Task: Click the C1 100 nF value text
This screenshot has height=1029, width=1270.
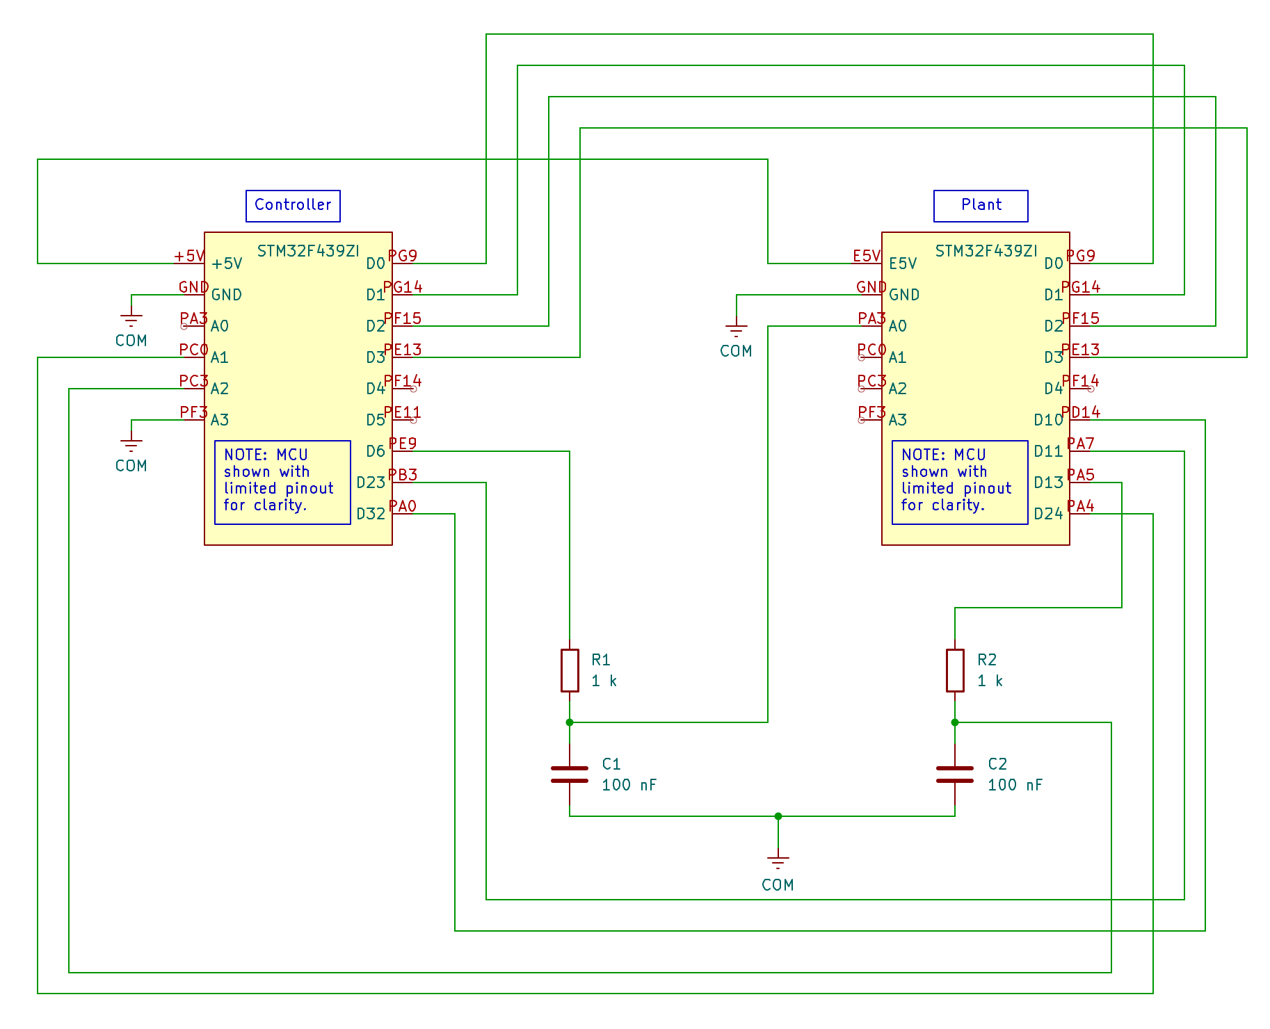Action: click(629, 785)
